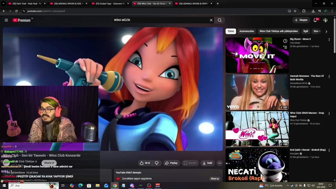The image size is (336, 189).
Task: Switch to ADANALI AYHAN & ENVER tab
Action: 193,4
